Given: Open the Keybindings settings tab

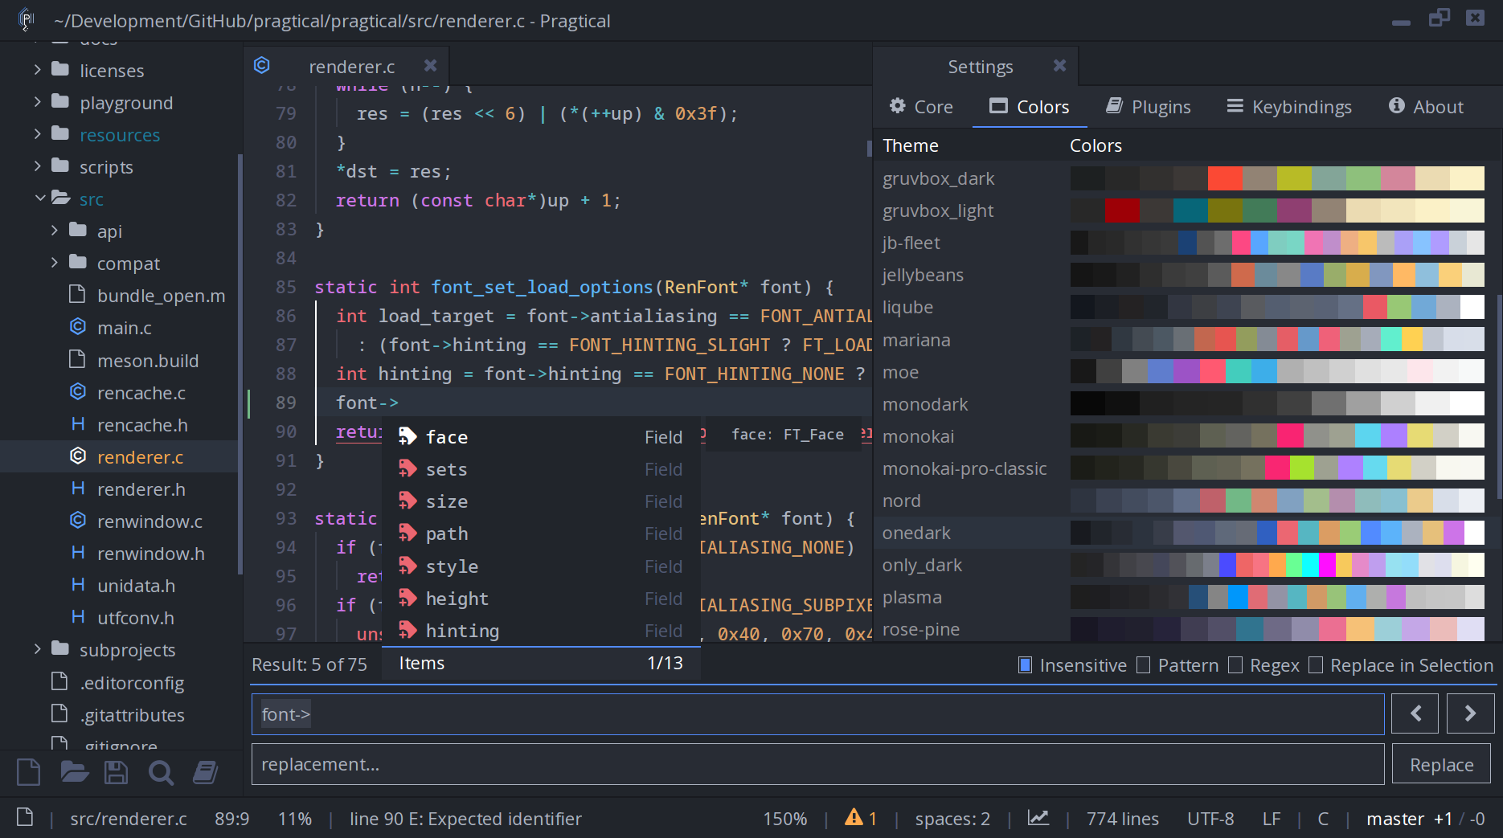Looking at the screenshot, I should 1289,107.
